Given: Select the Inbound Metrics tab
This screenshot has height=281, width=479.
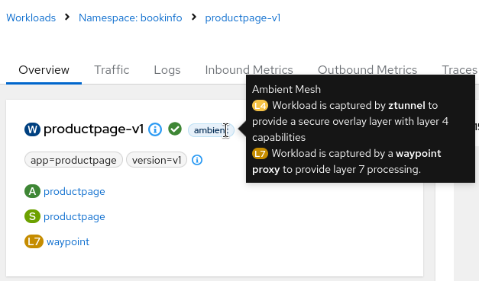Looking at the screenshot, I should pos(249,70).
